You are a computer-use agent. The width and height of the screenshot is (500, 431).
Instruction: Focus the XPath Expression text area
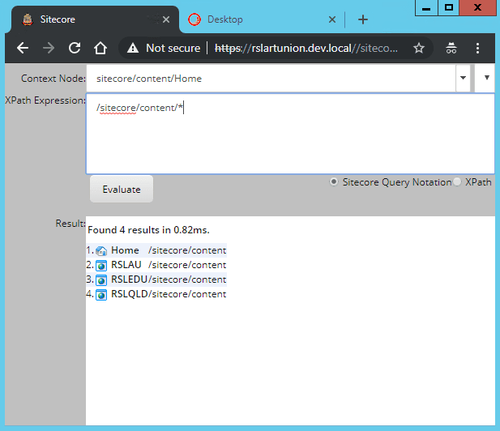pos(290,134)
